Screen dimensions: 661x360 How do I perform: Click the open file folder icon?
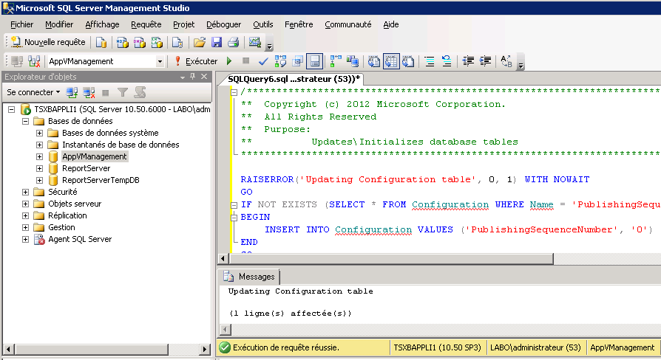(x=200, y=42)
